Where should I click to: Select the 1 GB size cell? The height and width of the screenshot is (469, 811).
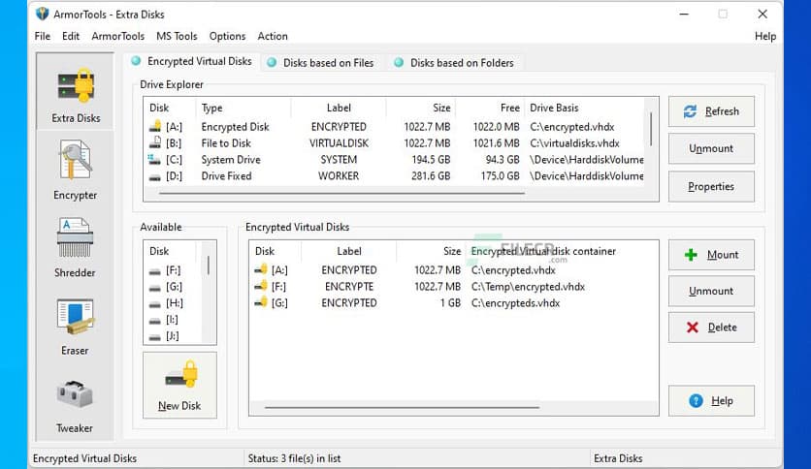(450, 303)
